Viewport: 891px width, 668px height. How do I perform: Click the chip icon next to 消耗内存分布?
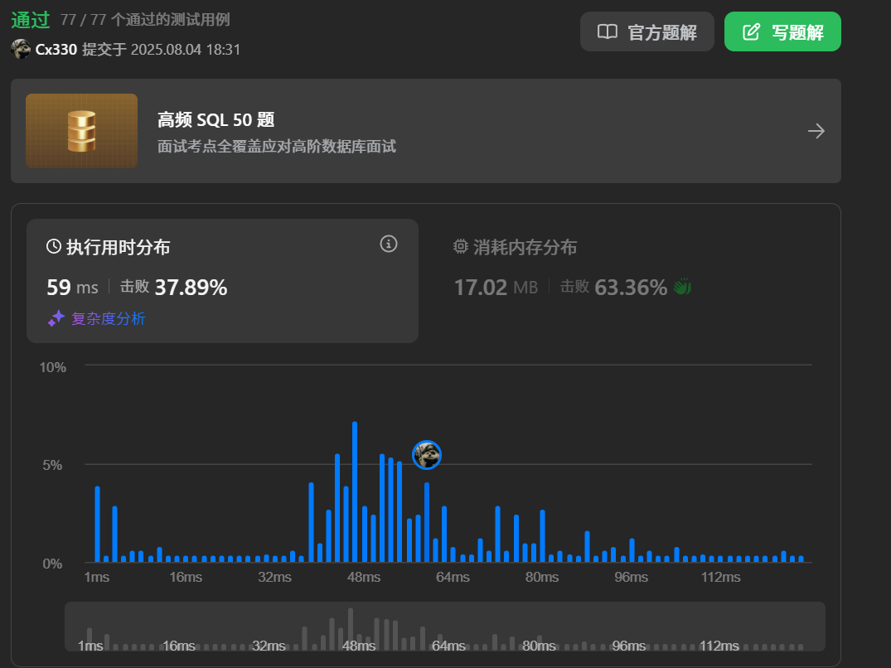460,246
